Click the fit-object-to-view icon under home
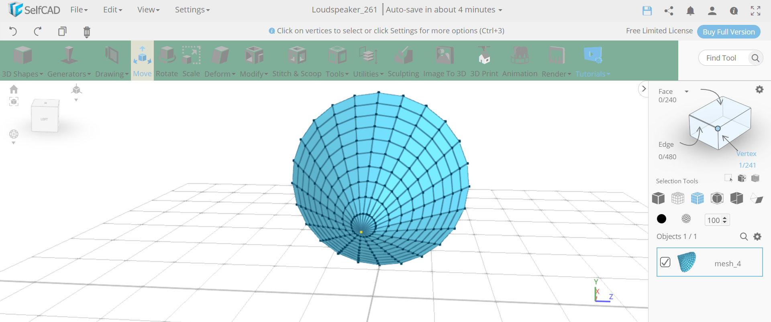Image resolution: width=771 pixels, height=322 pixels. [x=14, y=102]
